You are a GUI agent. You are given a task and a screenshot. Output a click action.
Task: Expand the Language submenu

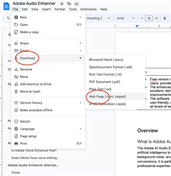(48, 129)
